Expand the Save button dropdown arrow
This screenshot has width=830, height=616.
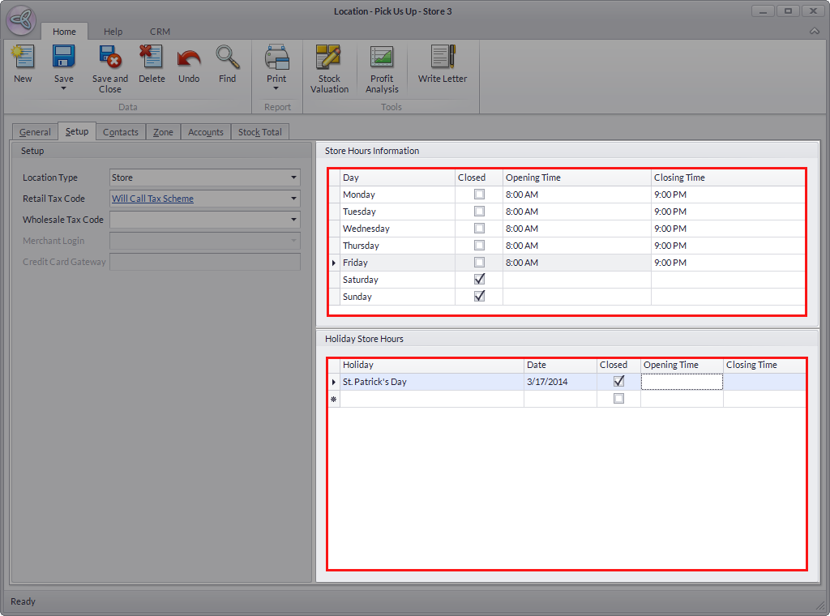63,88
